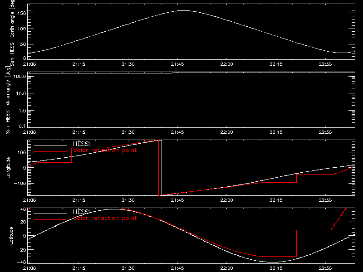Image resolution: width=363 pixels, height=272 pixels.
Task: Click 21:00 time label under Latitude plot
Action: point(29,268)
